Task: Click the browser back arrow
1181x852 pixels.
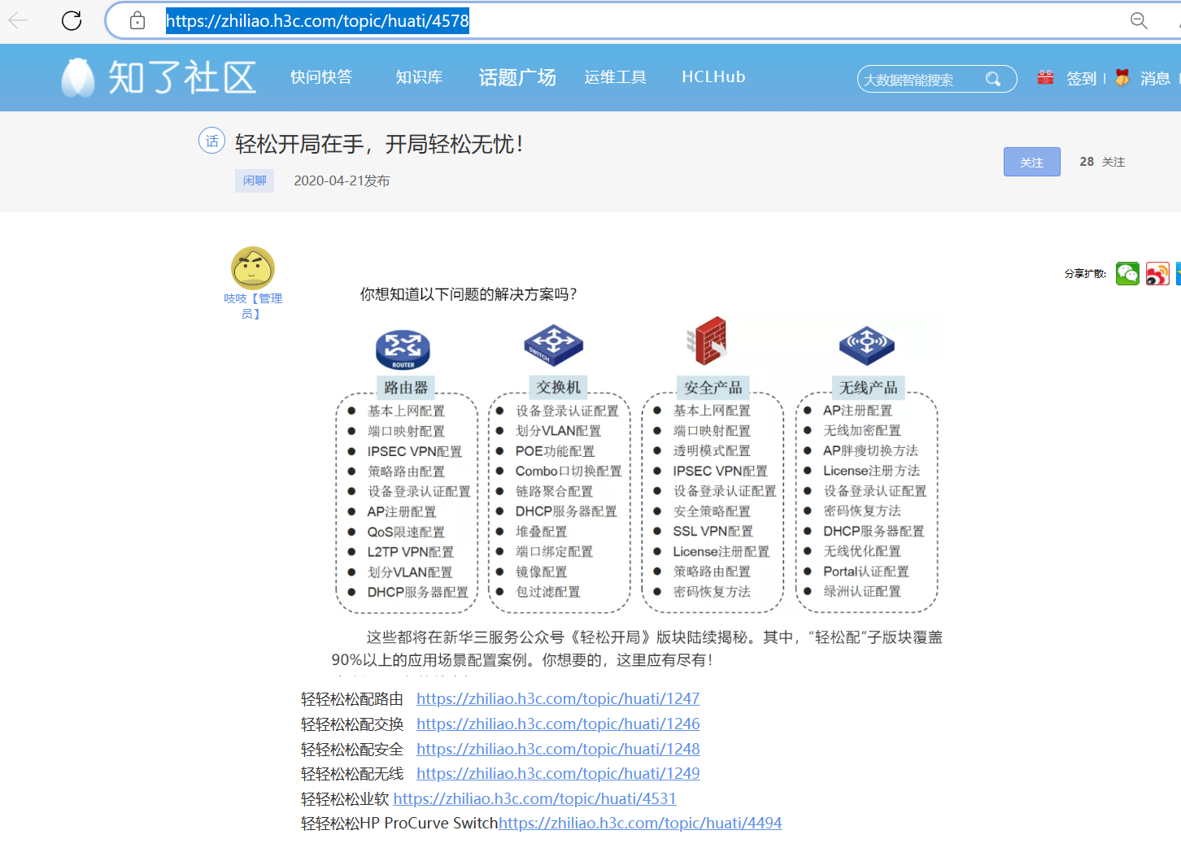Action: [x=18, y=20]
